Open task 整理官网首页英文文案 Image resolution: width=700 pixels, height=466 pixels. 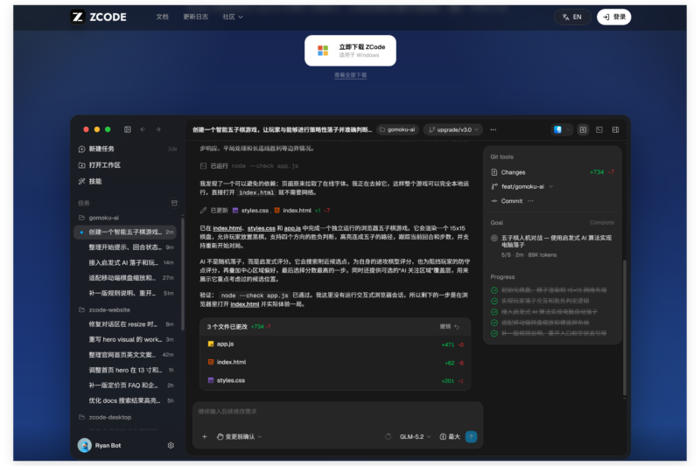coord(125,354)
